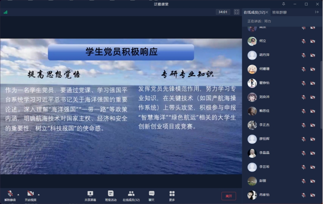Viewport: 323px width, 204px height.
Task: Click the 共享屏幕 share screen icon
Action: click(90, 194)
